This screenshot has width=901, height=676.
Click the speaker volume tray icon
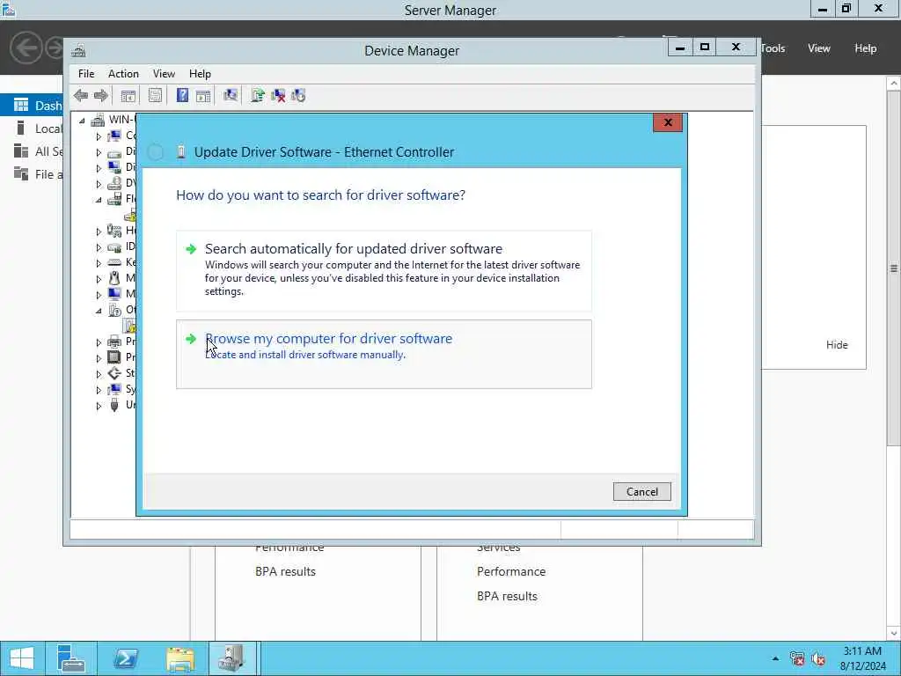(x=819, y=658)
